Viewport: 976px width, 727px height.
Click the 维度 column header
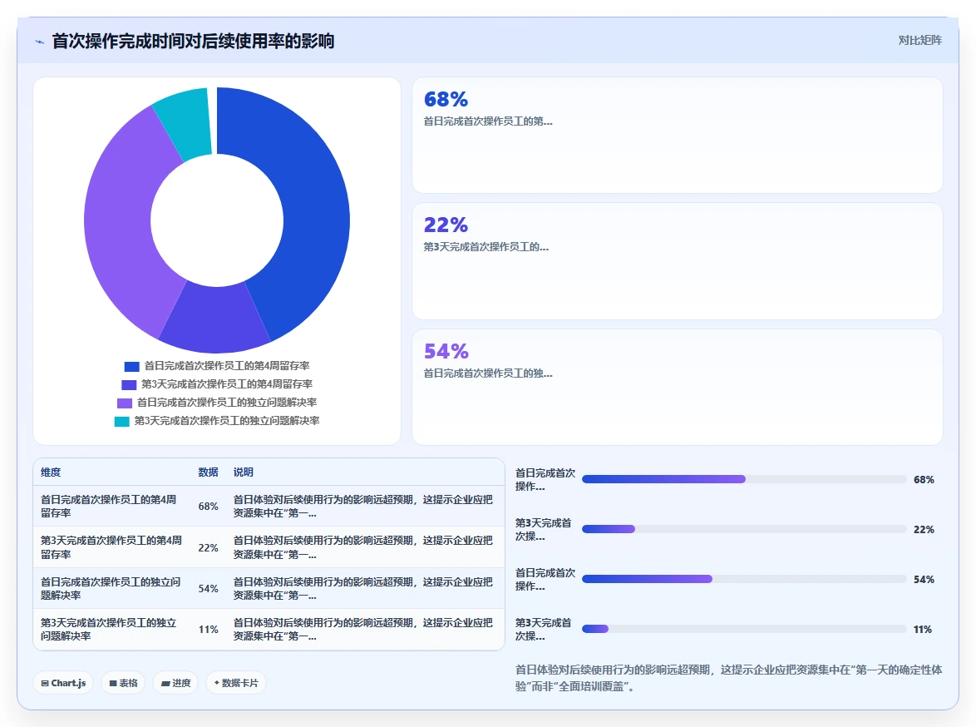coord(51,472)
